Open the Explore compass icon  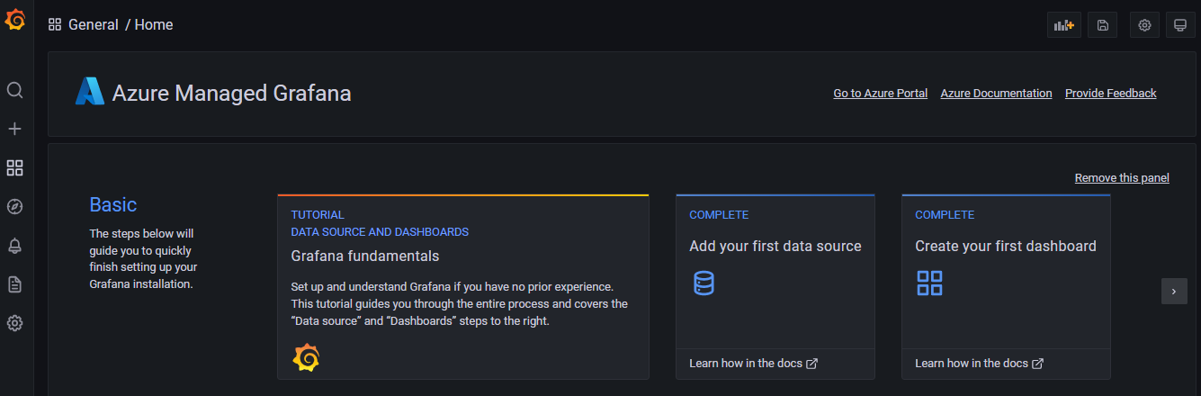14,207
